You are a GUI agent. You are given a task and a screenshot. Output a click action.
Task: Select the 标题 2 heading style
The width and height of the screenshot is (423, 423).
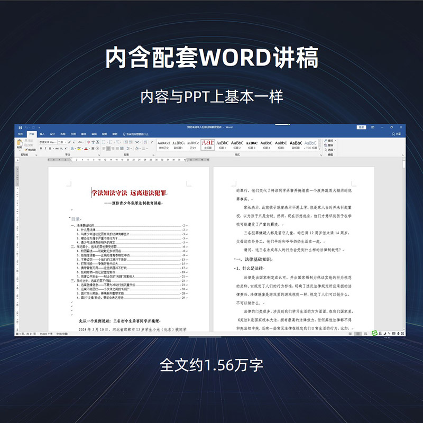[x=237, y=145]
